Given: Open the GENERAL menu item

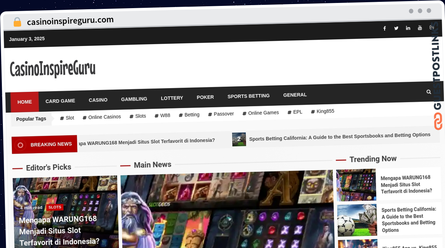Looking at the screenshot, I should [295, 95].
